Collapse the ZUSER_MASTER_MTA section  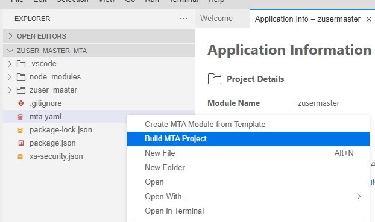click(99, 51)
